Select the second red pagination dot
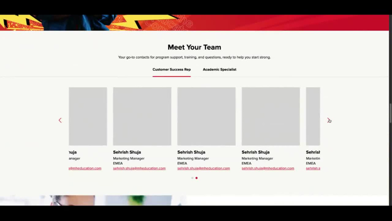The width and height of the screenshot is (392, 221). (x=196, y=178)
